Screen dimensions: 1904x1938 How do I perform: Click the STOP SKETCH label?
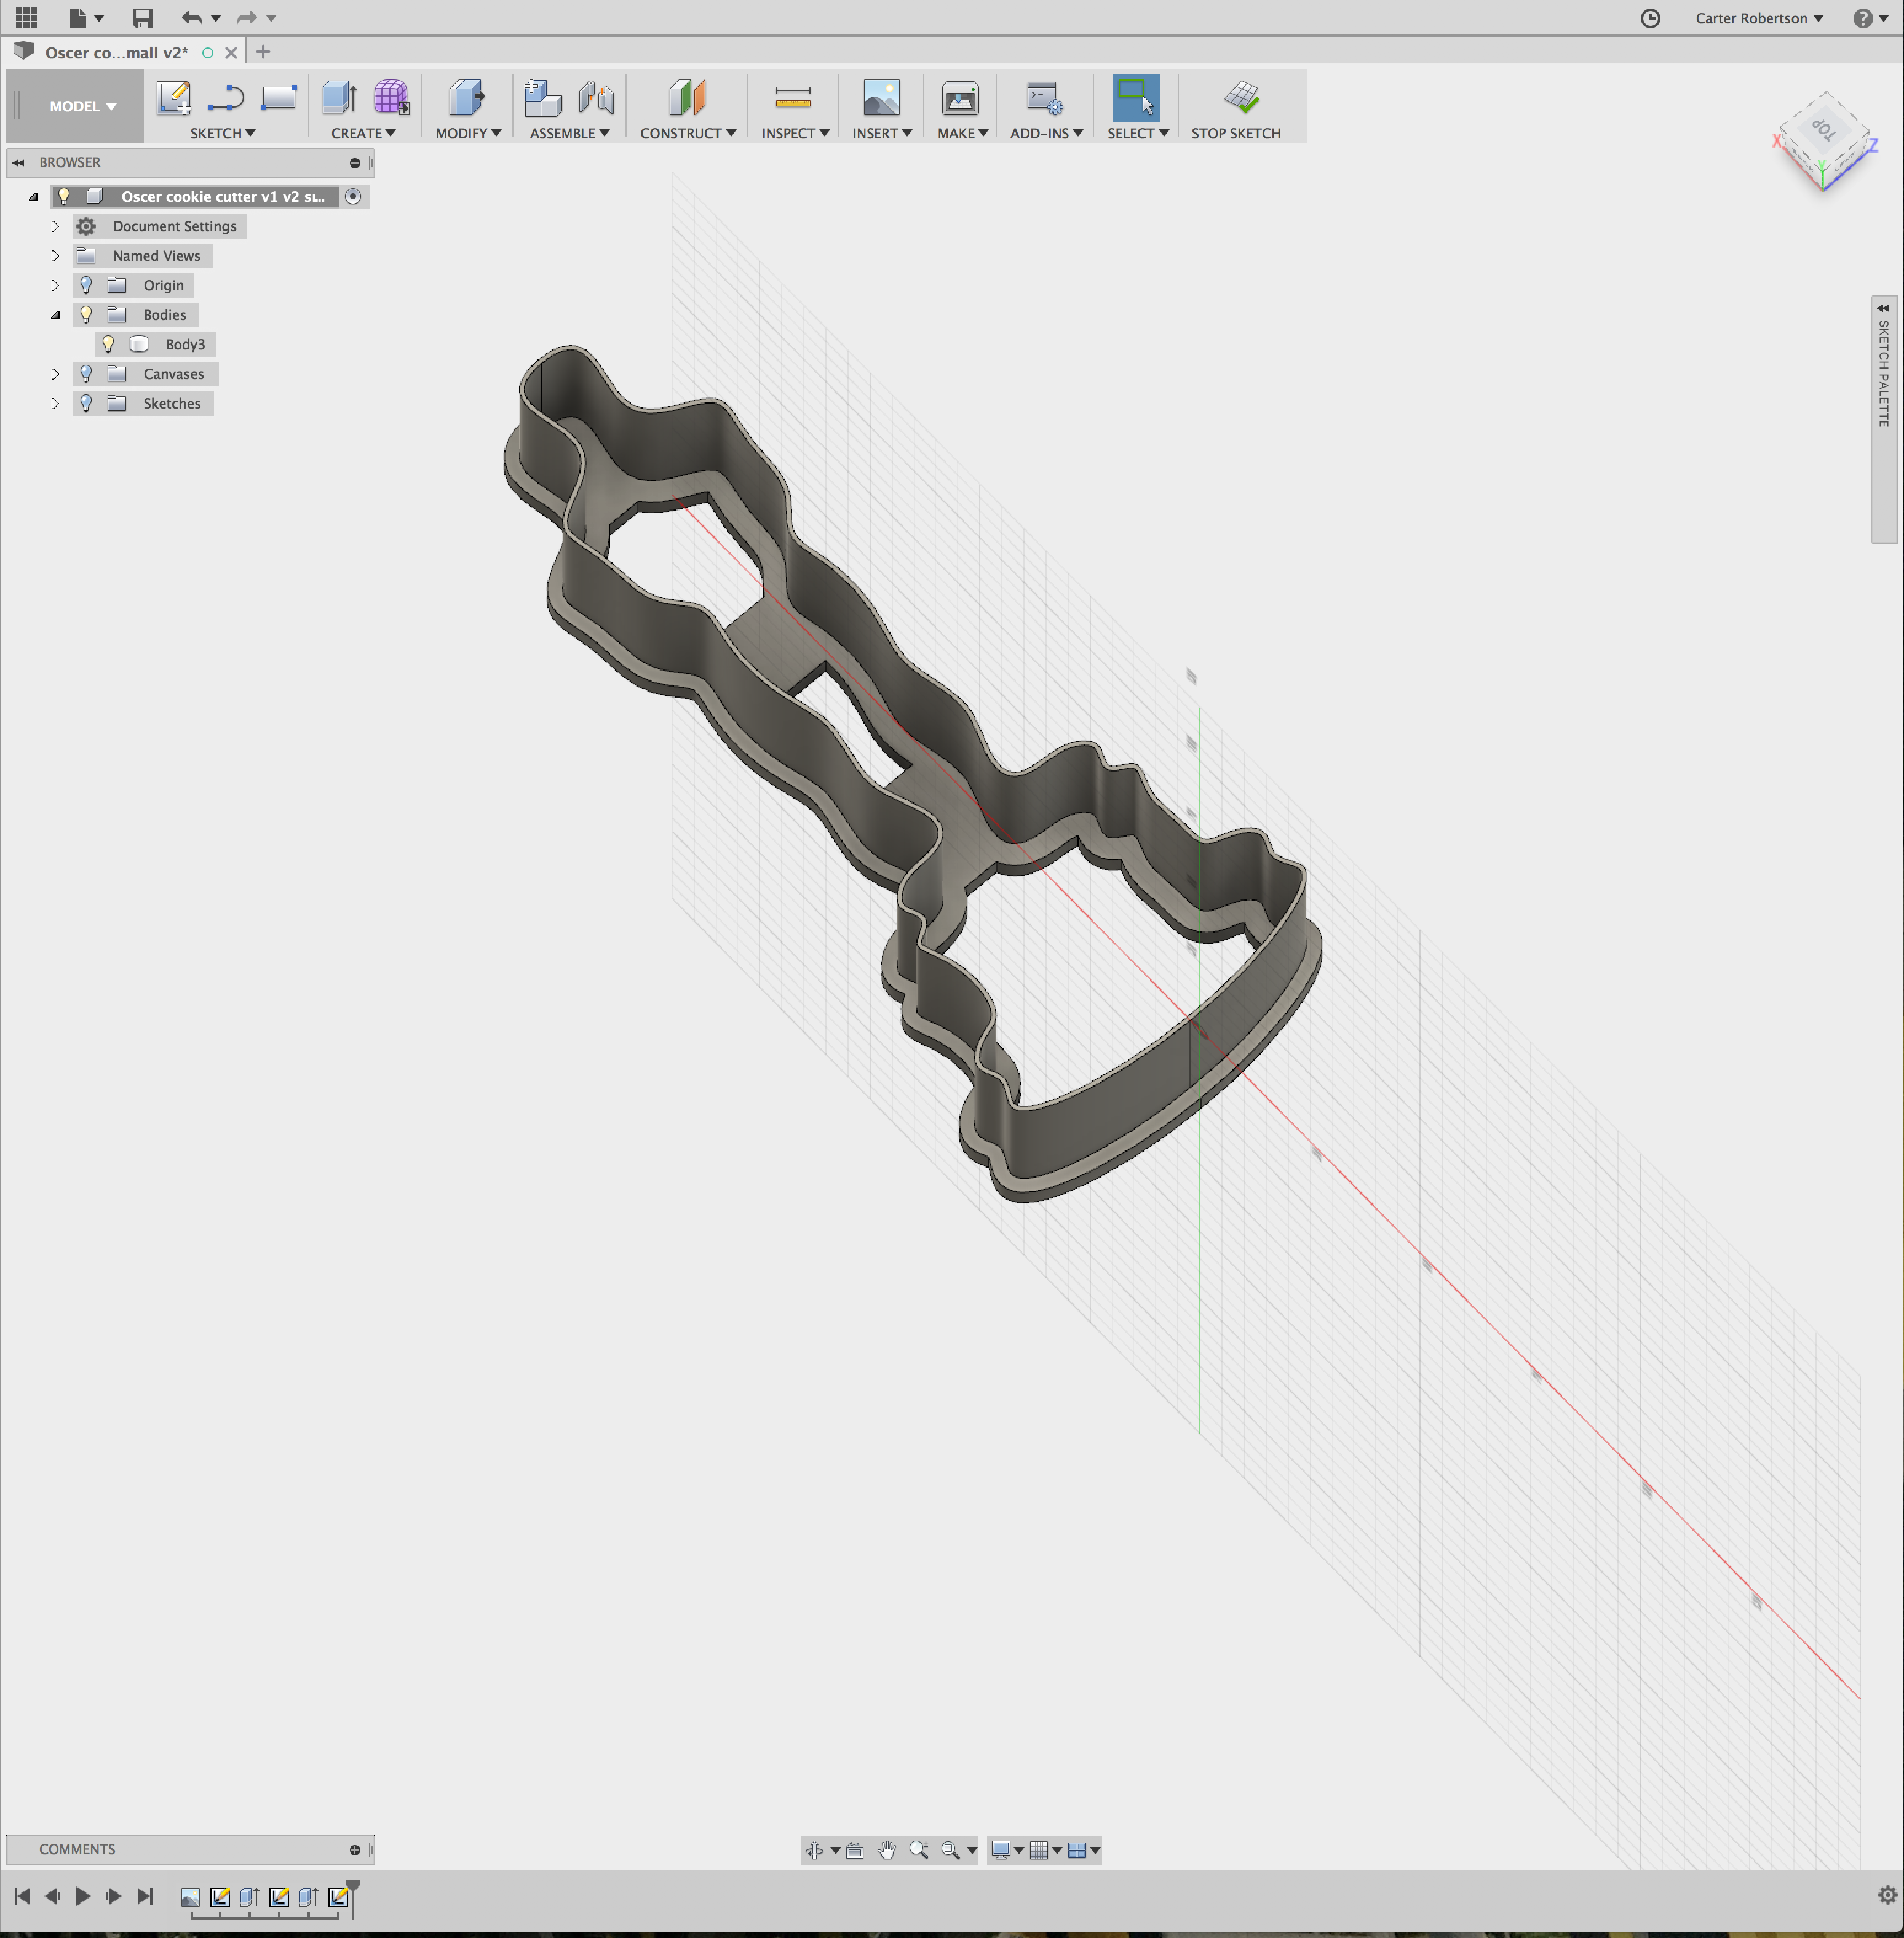(1235, 133)
